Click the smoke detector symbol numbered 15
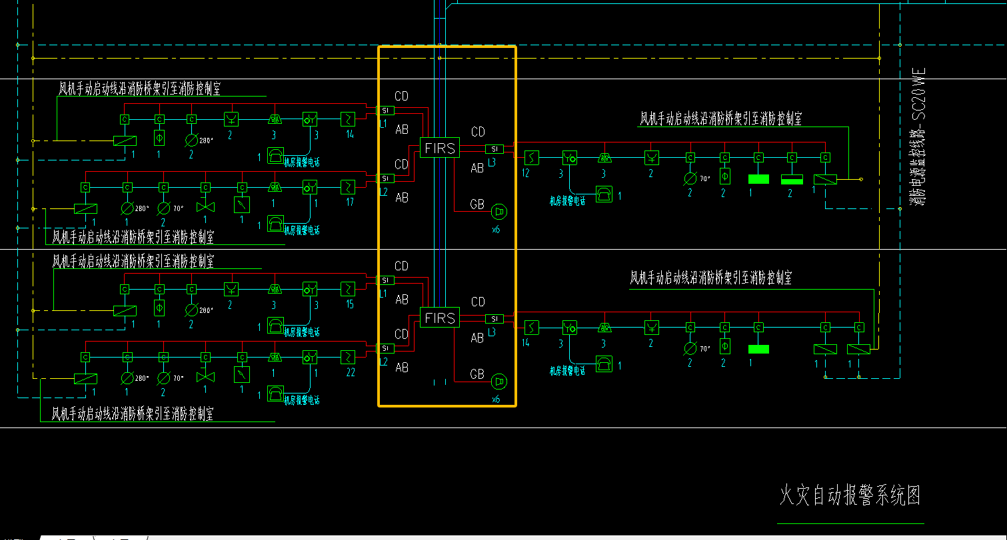The width and height of the screenshot is (1007, 540). click(349, 289)
